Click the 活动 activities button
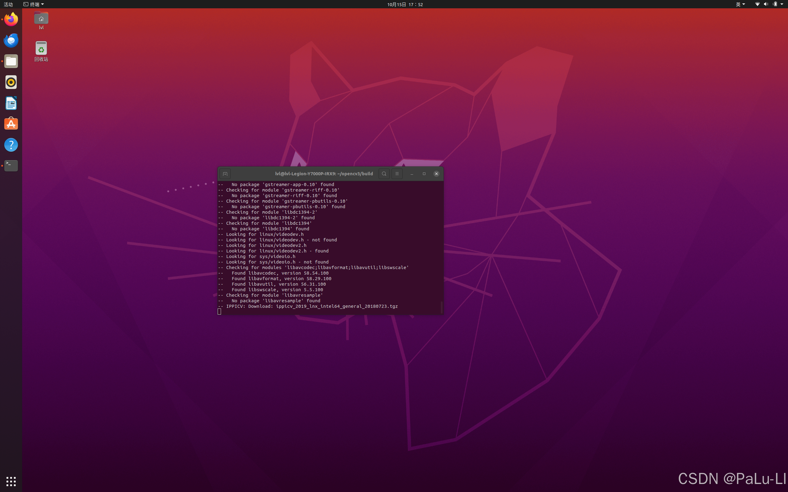Screen dimensions: 788x492 (8, 4)
